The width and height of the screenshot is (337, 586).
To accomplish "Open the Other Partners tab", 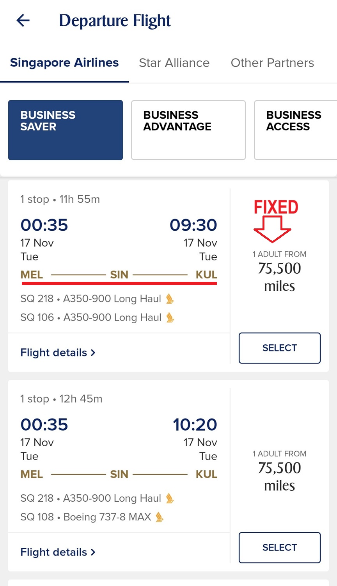I will (272, 63).
